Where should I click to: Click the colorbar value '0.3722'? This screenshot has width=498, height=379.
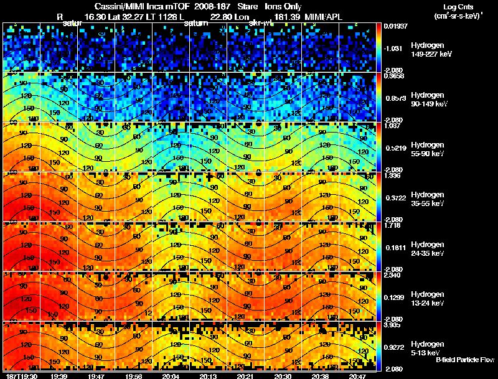(396, 198)
